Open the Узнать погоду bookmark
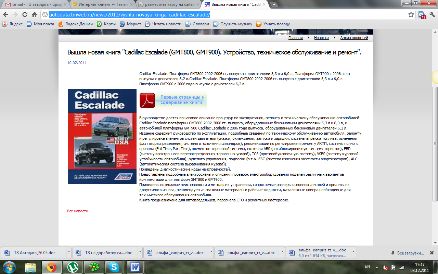This screenshot has width=438, height=274. (273, 24)
